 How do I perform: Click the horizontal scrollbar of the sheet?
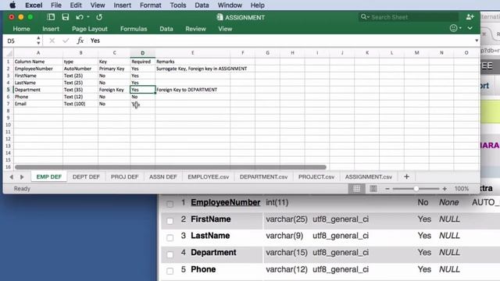170,167
